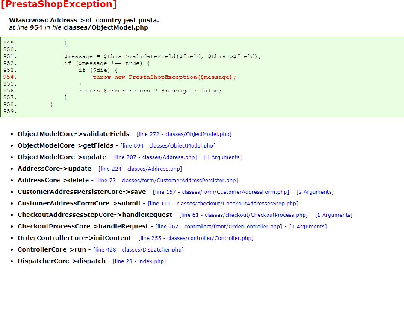
Task: Open the ObjectModelCore->getFields line 694 link
Action: coord(168,146)
